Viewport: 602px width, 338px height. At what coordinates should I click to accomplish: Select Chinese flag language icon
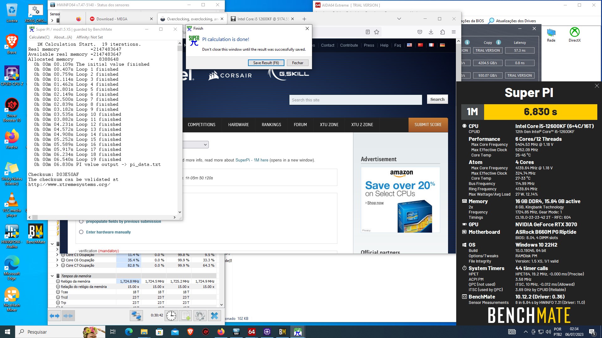coord(420,45)
